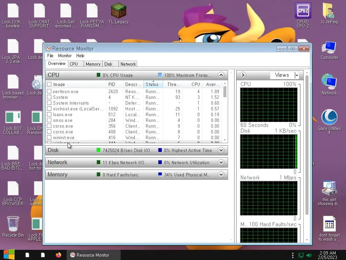Open the File menu
The height and width of the screenshot is (260, 346).
50,56
